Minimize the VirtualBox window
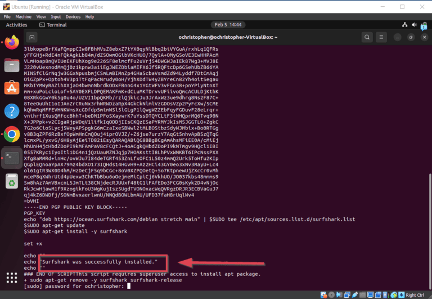This screenshot has height=299, width=432. (382, 7)
